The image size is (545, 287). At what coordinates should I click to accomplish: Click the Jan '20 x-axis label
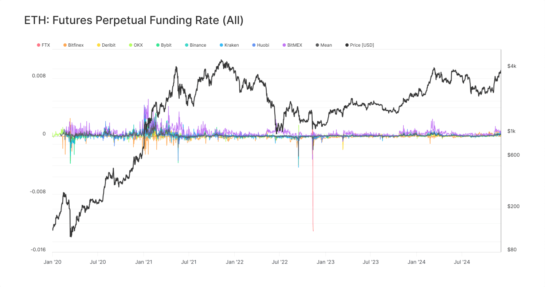pos(52,262)
